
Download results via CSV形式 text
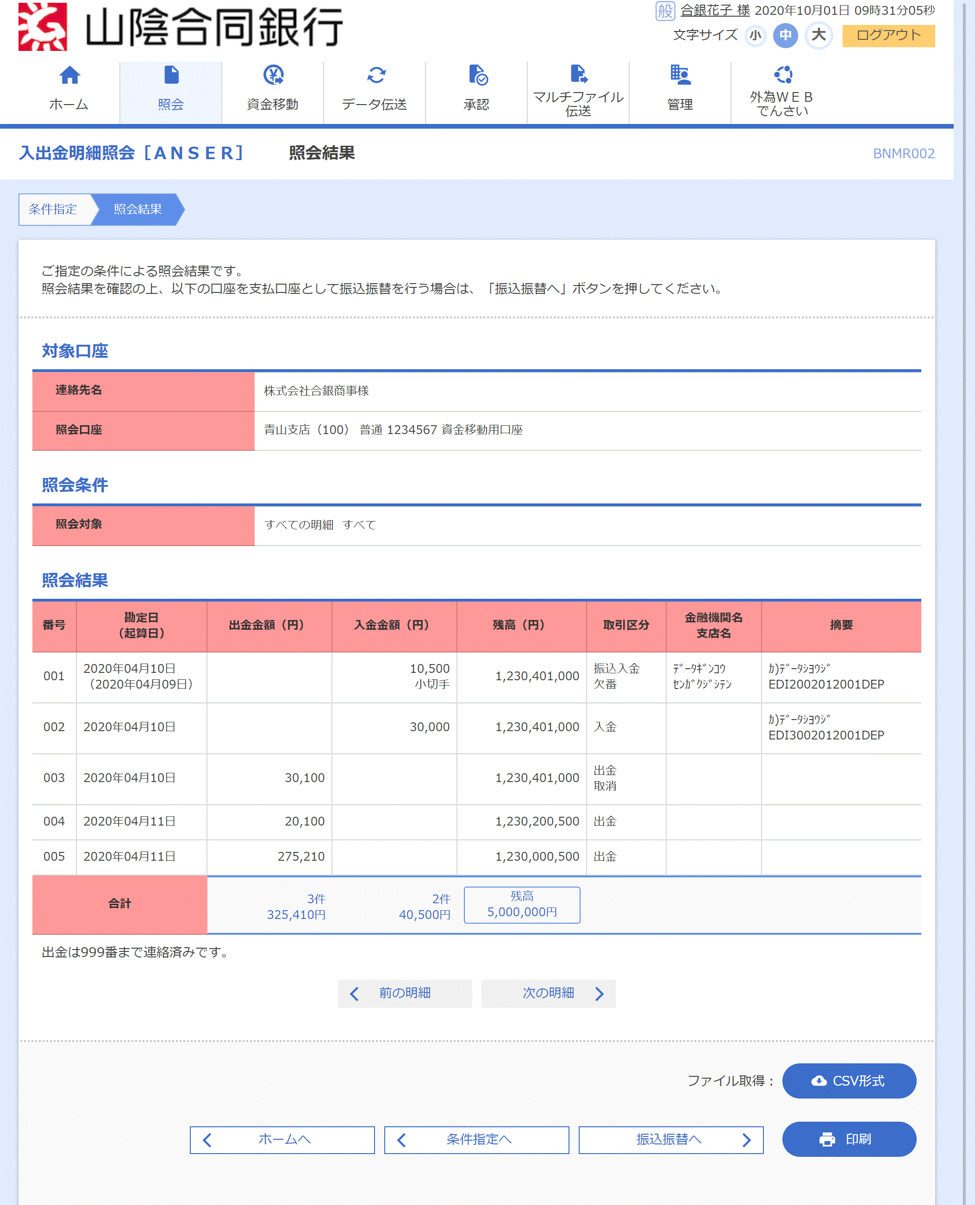[x=858, y=1081]
